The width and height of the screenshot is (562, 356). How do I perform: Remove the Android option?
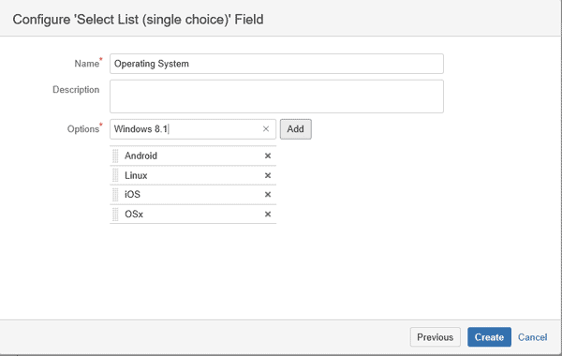(x=267, y=156)
